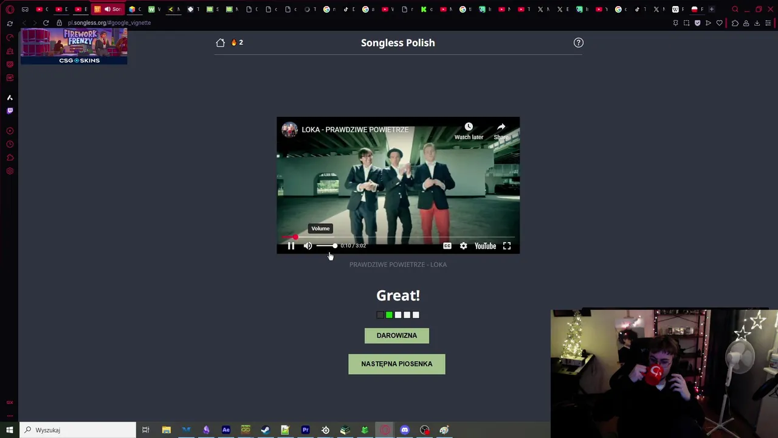Viewport: 778px width, 438px height.
Task: Open the ad blocker shield icon
Action: [x=697, y=23]
